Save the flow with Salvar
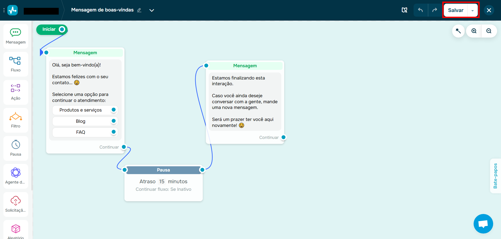 455,10
